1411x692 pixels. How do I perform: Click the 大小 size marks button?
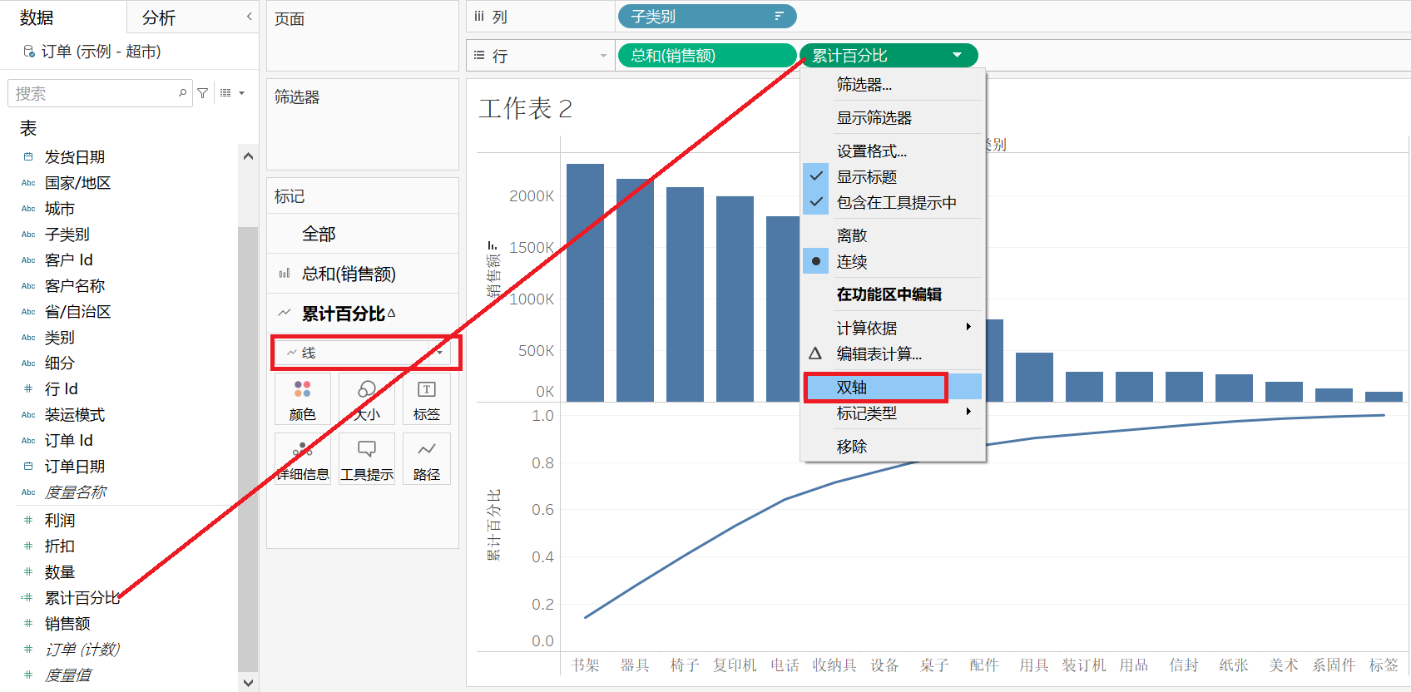click(367, 400)
